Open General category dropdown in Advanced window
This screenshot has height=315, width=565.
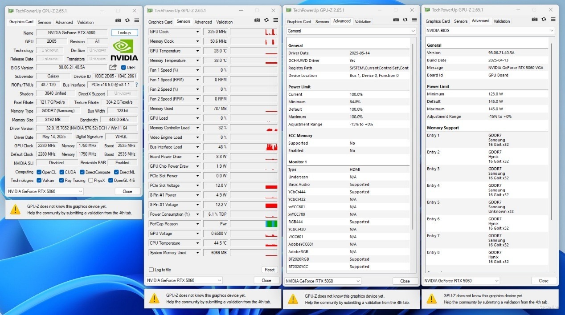(351, 31)
